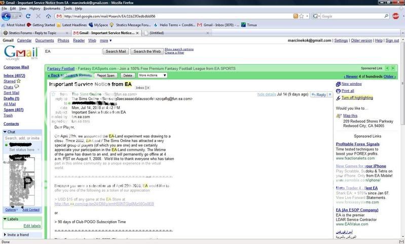405x244 pixels.
Task: Open the search engine selector dropdown
Action: click(316, 16)
